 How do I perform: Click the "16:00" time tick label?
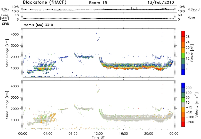pos(123,134)
